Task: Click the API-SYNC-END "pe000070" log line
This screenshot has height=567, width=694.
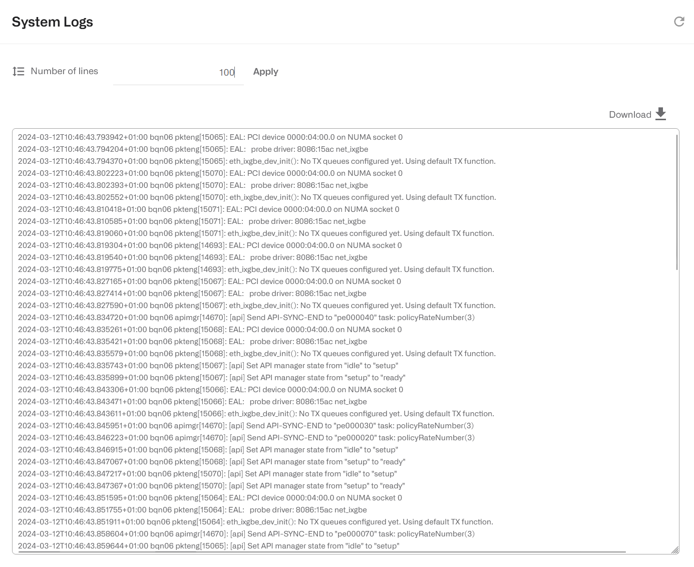Action: click(246, 534)
